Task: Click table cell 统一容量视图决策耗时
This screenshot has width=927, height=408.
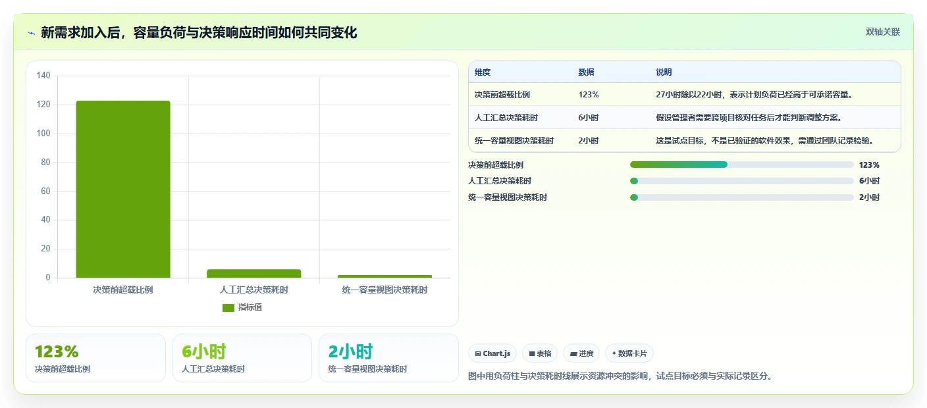Action: [514, 141]
